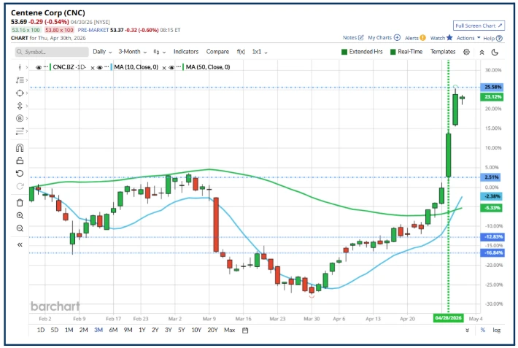Open the f(x) expressions menu

(241, 52)
